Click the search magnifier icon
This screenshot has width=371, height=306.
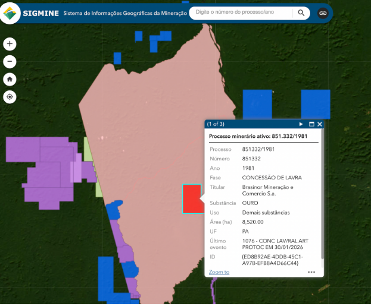pos(301,12)
